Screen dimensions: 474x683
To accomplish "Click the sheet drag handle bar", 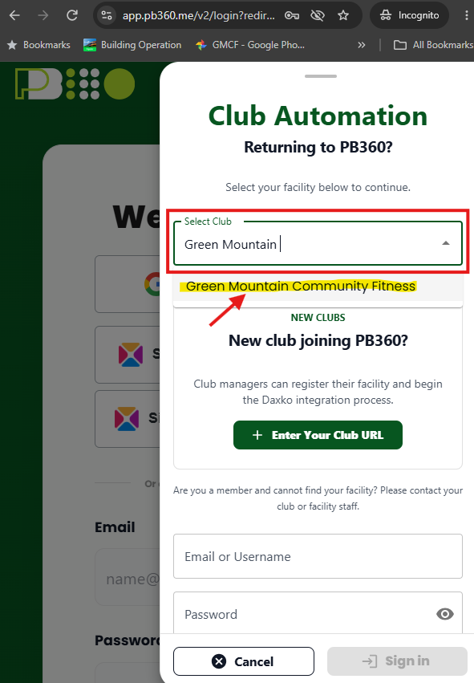I will (321, 76).
